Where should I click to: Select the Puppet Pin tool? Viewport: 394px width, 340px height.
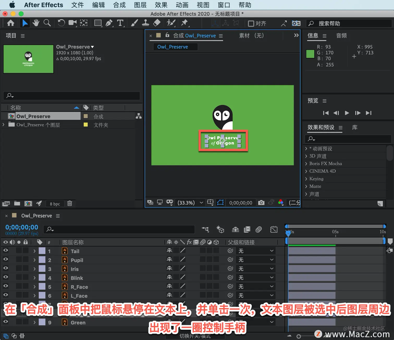(185, 23)
